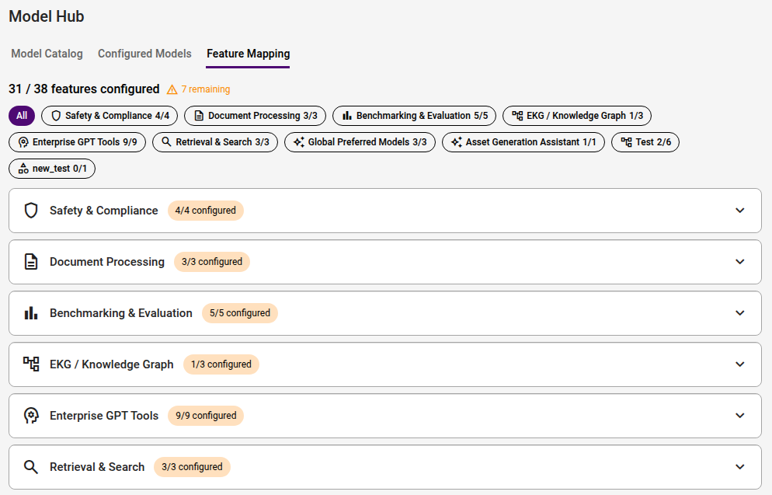
Task: Open the Configured Models tab
Action: pyautogui.click(x=144, y=54)
